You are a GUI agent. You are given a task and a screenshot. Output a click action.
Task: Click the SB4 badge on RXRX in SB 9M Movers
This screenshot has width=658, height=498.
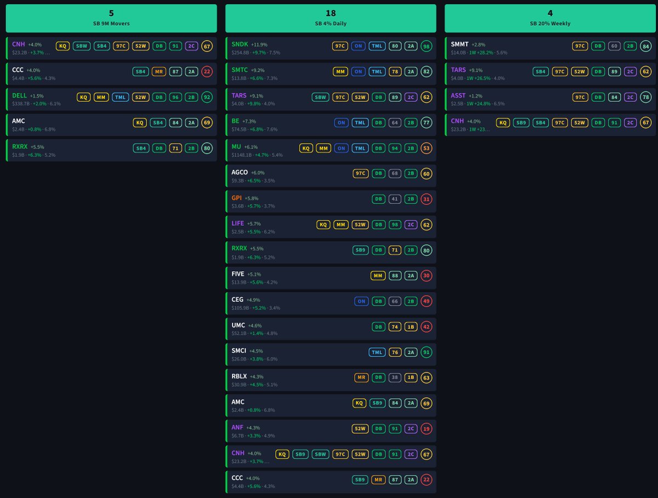[140, 148]
